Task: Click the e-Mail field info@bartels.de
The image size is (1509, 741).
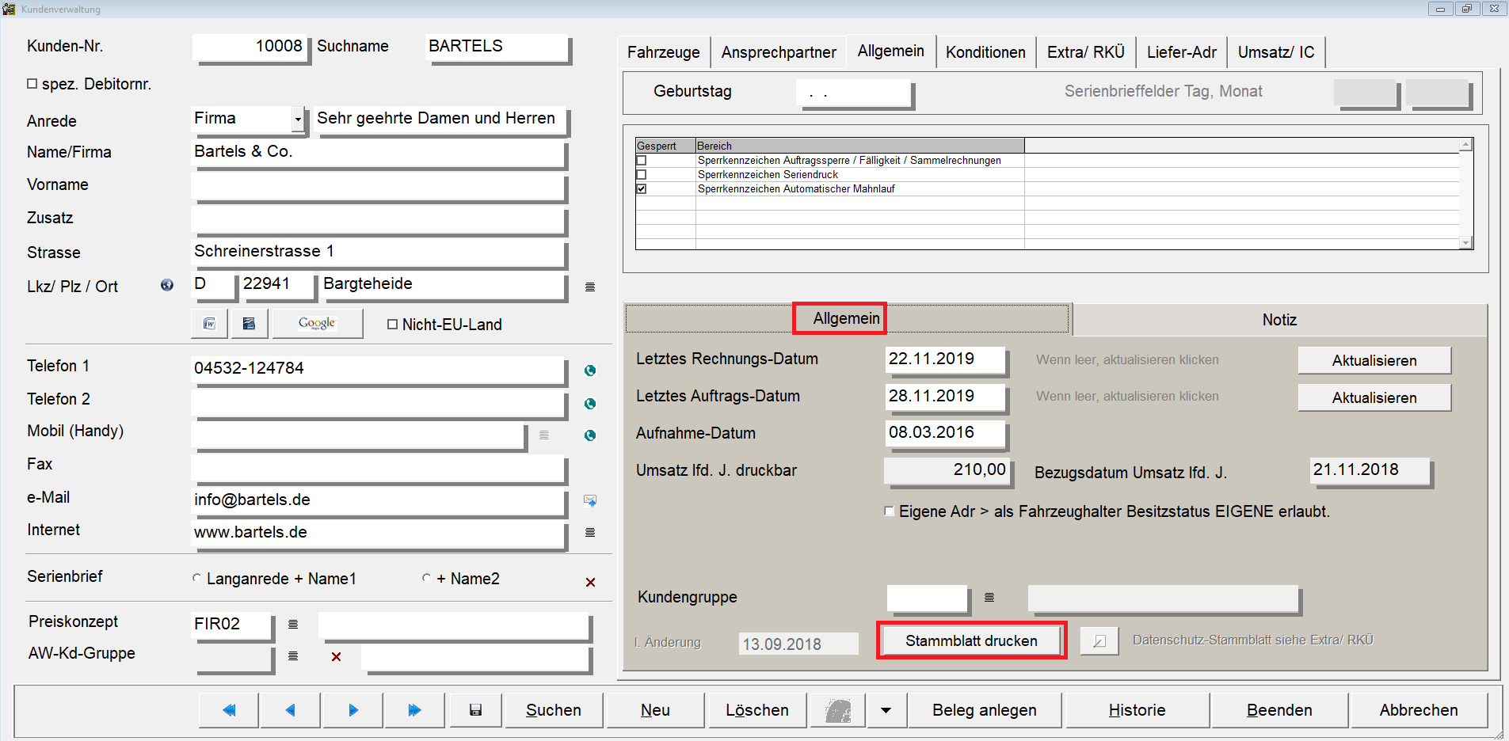Action: 378,500
